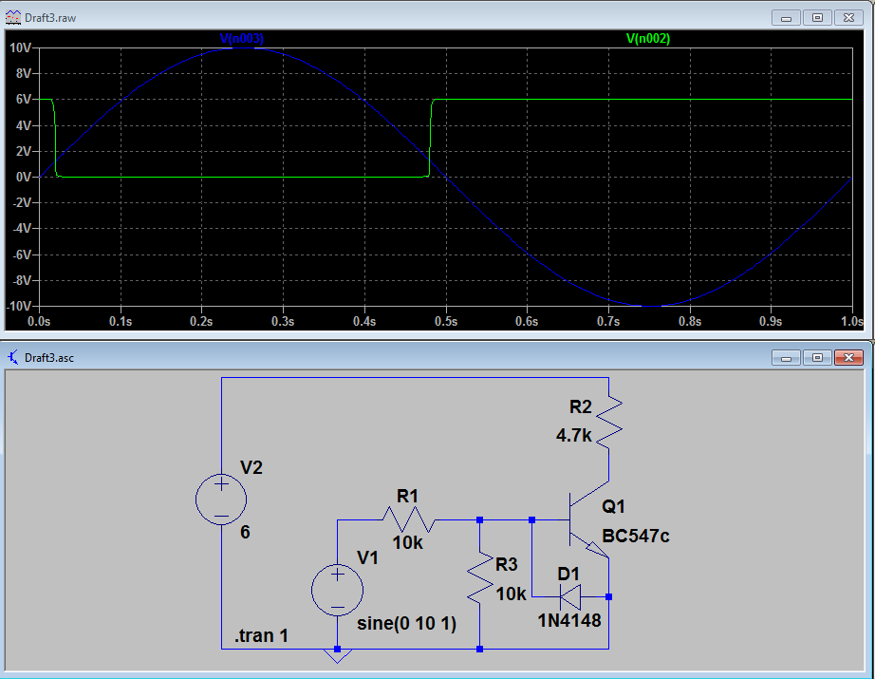Click the Draft3.asc window icon
Screen dimensions: 875x679
point(13,357)
